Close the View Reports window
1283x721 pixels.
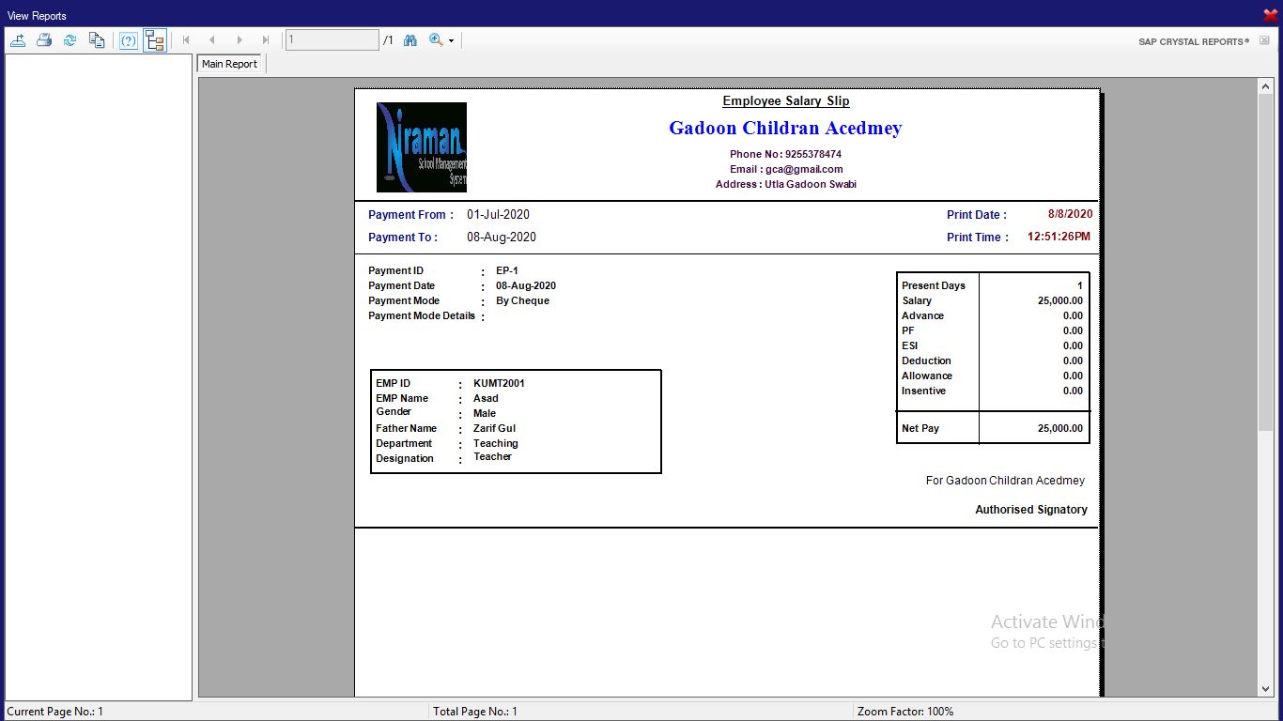[x=1270, y=15]
